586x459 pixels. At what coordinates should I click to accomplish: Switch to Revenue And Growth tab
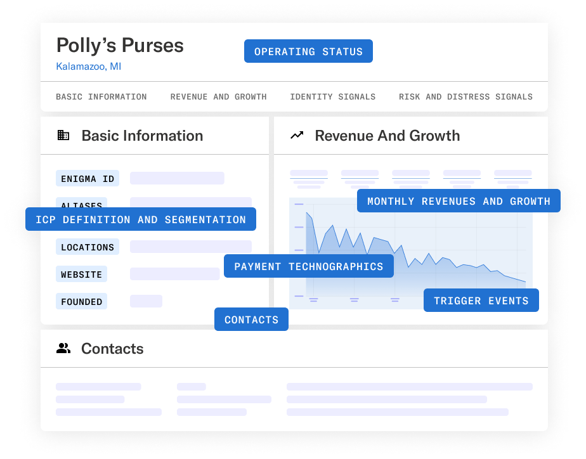point(218,97)
